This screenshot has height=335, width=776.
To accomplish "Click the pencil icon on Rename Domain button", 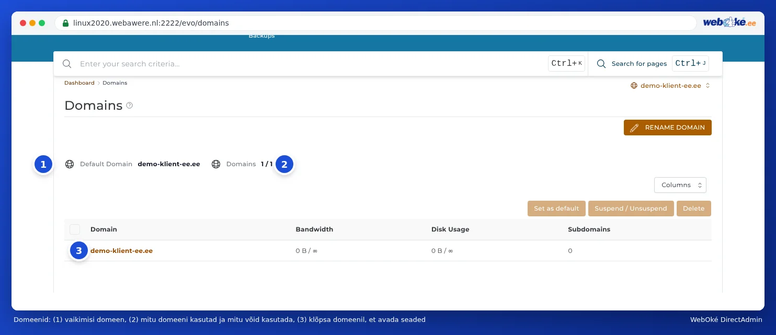I will pyautogui.click(x=634, y=128).
